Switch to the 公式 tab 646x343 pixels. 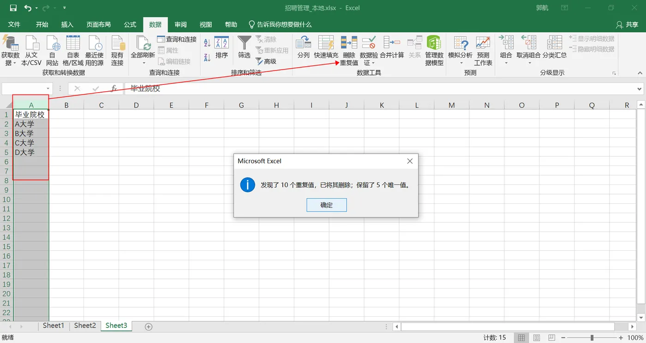point(130,24)
